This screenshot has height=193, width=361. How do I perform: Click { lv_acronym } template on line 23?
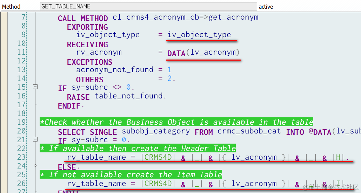pyautogui.click(x=254, y=157)
